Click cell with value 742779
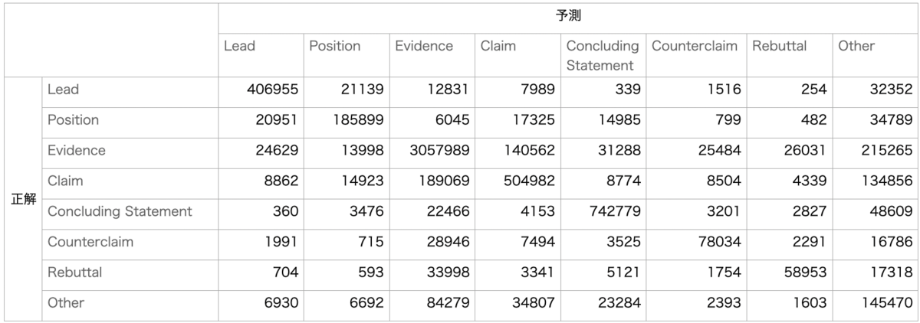Image resolution: width=920 pixels, height=323 pixels. pos(603,212)
